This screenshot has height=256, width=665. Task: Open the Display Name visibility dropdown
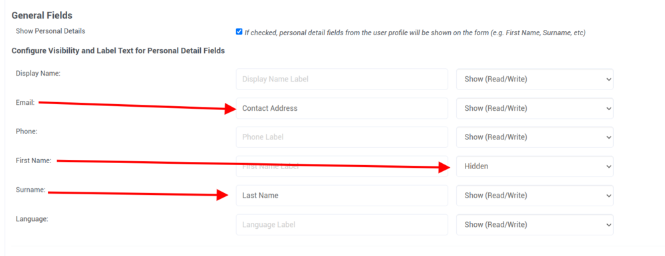pyautogui.click(x=535, y=79)
